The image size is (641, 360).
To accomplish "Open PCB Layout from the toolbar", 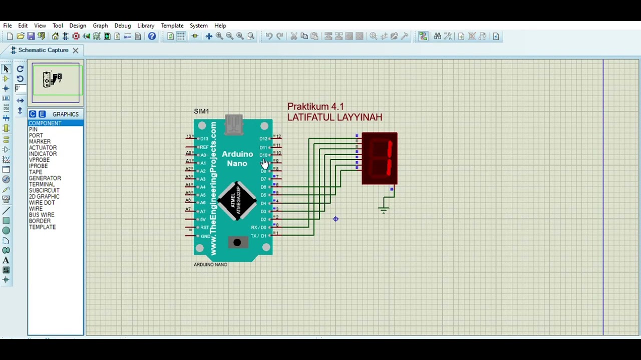I will point(76,36).
